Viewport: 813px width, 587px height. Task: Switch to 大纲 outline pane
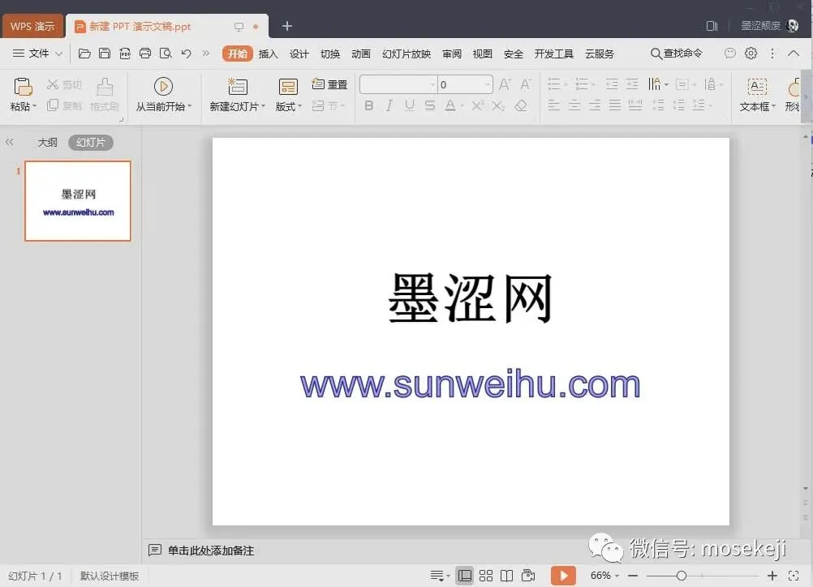pos(47,143)
